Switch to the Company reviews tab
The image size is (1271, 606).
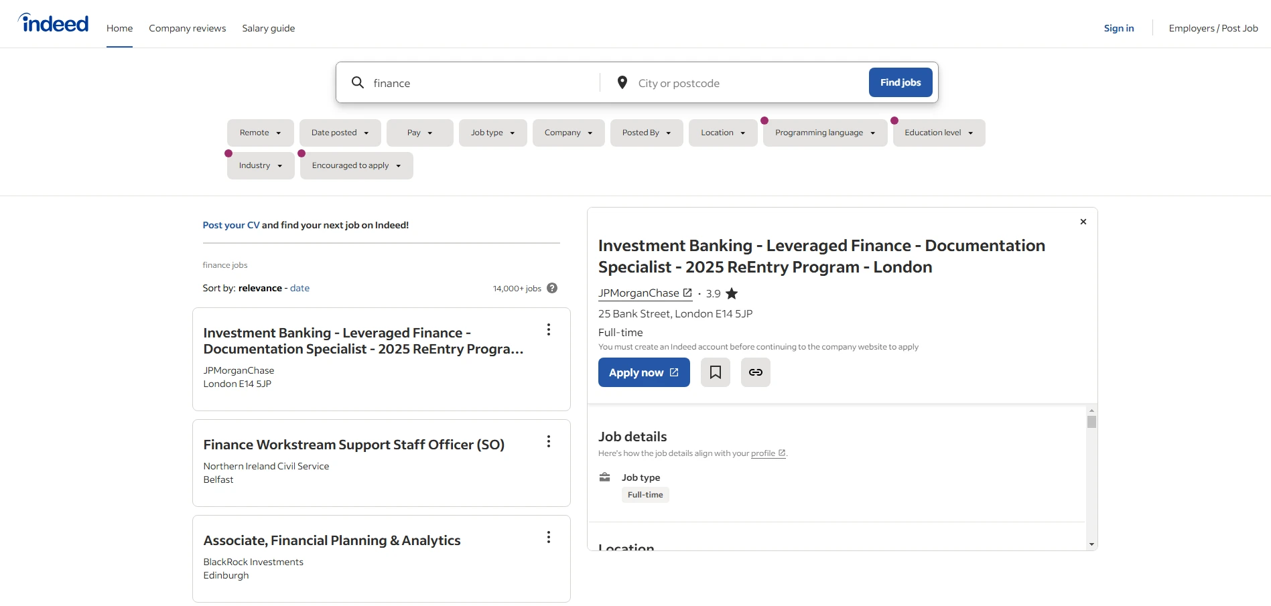187,27
